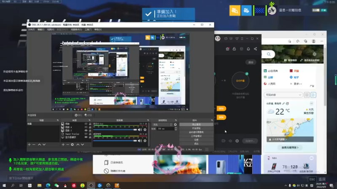Image resolution: width=337 pixels, height=189 pixels.
Task: Toggle lock on Input Overlay source
Action: pyautogui.click(x=90, y=134)
